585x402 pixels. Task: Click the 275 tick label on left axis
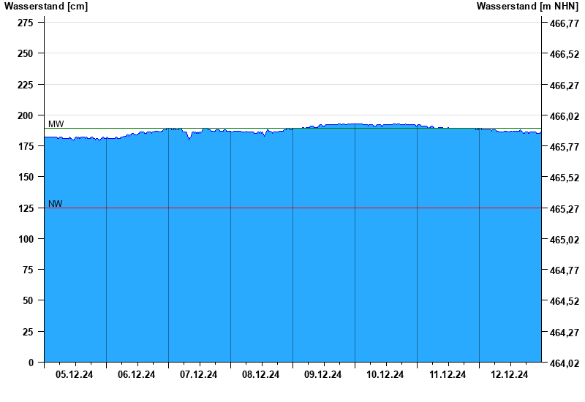pos(26,23)
